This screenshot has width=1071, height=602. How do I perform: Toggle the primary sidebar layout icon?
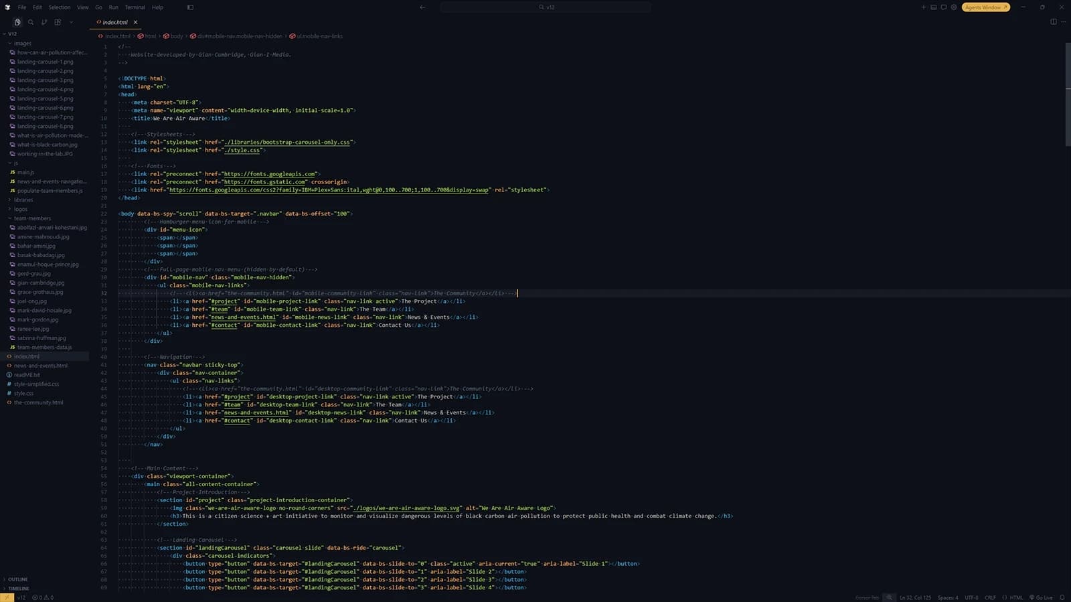coord(190,7)
